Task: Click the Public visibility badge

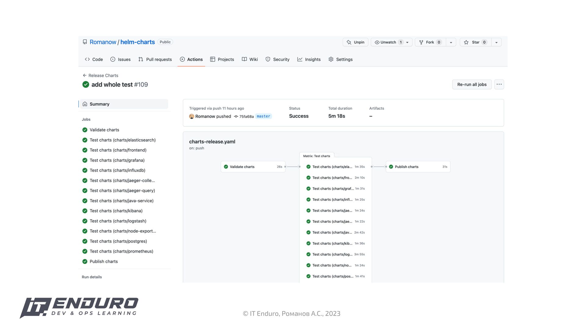Action: click(165, 42)
